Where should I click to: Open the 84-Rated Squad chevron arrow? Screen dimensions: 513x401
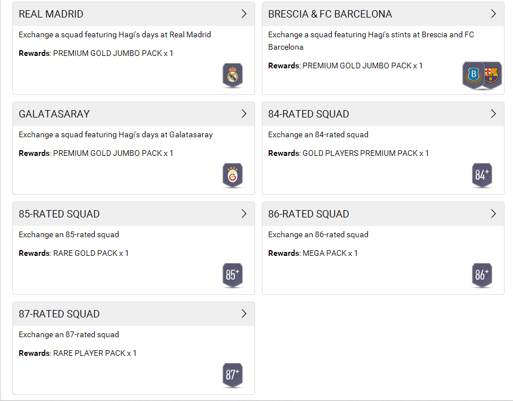click(x=493, y=114)
